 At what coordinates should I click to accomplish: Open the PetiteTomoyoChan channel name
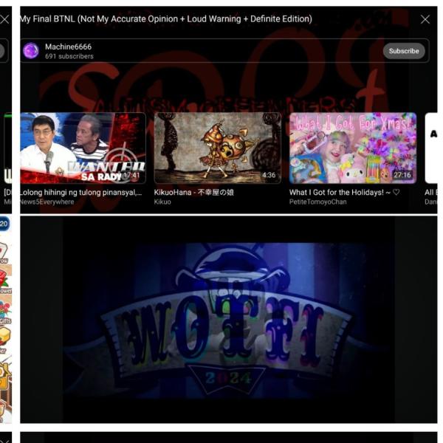pos(317,202)
